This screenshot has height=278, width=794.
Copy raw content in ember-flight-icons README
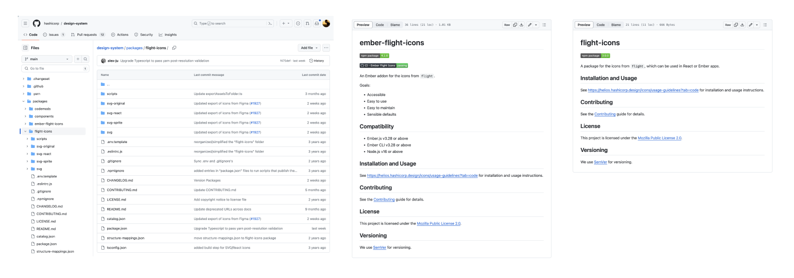pos(515,25)
